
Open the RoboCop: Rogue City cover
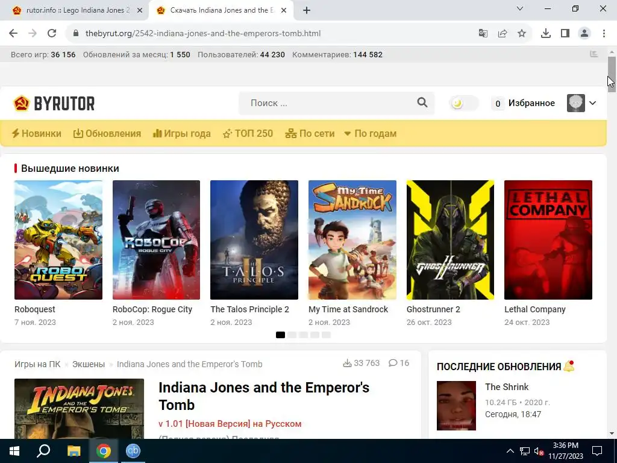click(156, 240)
